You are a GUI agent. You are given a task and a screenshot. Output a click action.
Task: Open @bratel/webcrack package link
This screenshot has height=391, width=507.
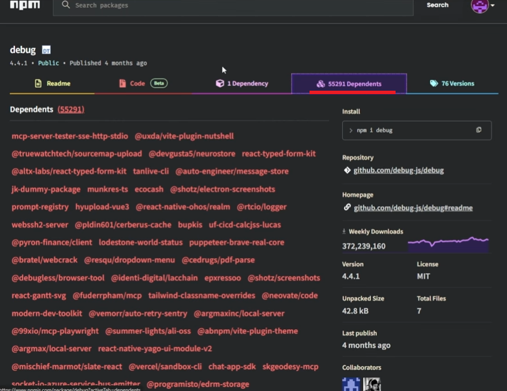pyautogui.click(x=44, y=260)
